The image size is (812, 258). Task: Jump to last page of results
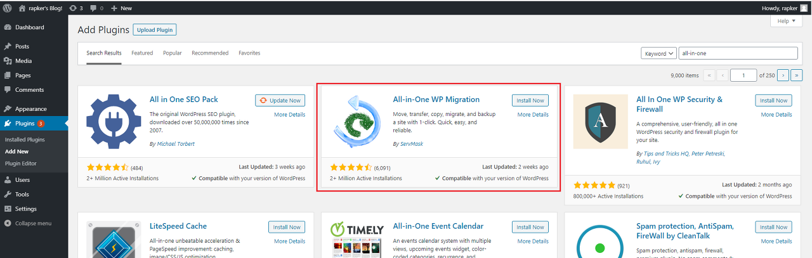(797, 75)
